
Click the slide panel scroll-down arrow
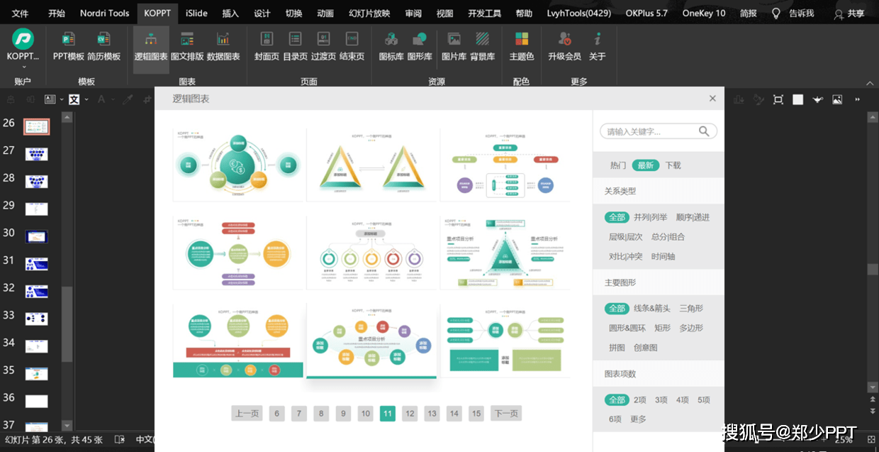[x=67, y=426]
